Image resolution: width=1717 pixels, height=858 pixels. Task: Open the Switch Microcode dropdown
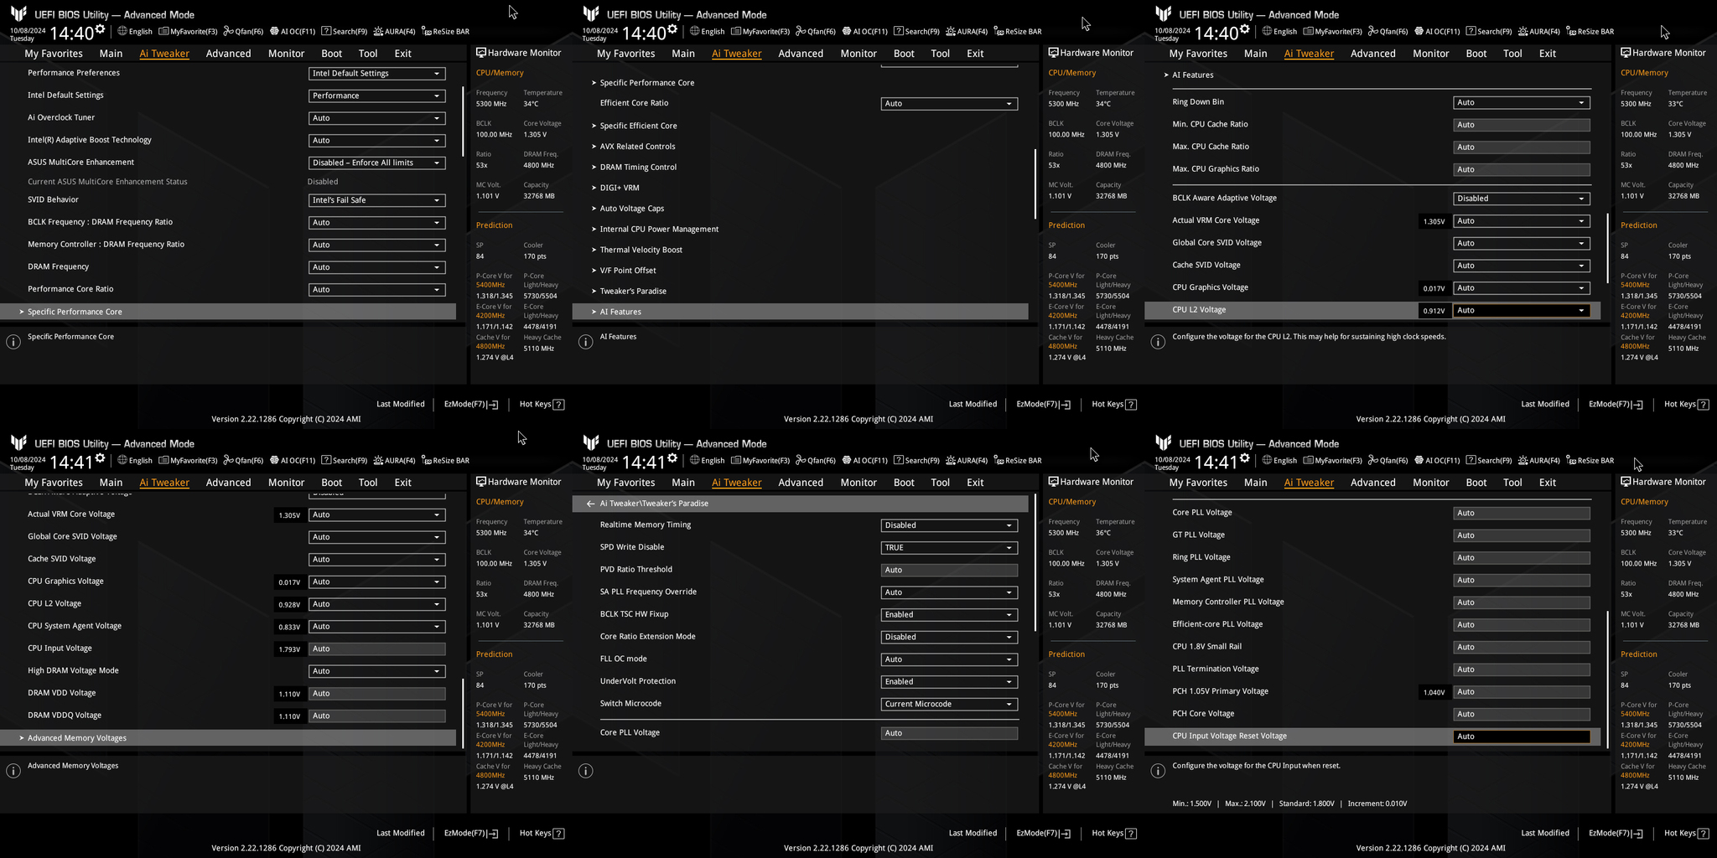(x=949, y=705)
